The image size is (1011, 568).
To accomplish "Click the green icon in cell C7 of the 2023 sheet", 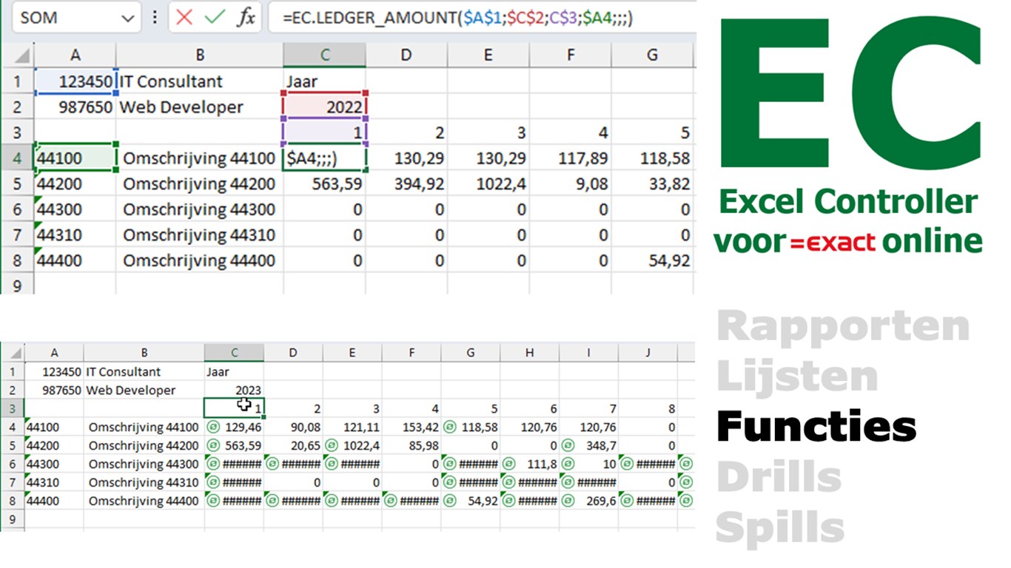I will 213,482.
